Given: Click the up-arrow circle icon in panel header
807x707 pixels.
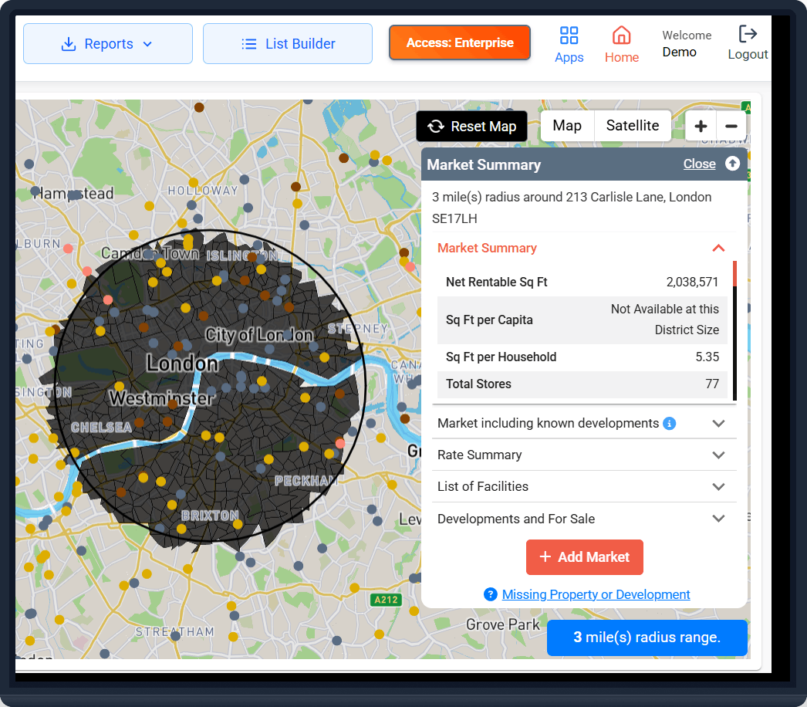Looking at the screenshot, I should [732, 164].
